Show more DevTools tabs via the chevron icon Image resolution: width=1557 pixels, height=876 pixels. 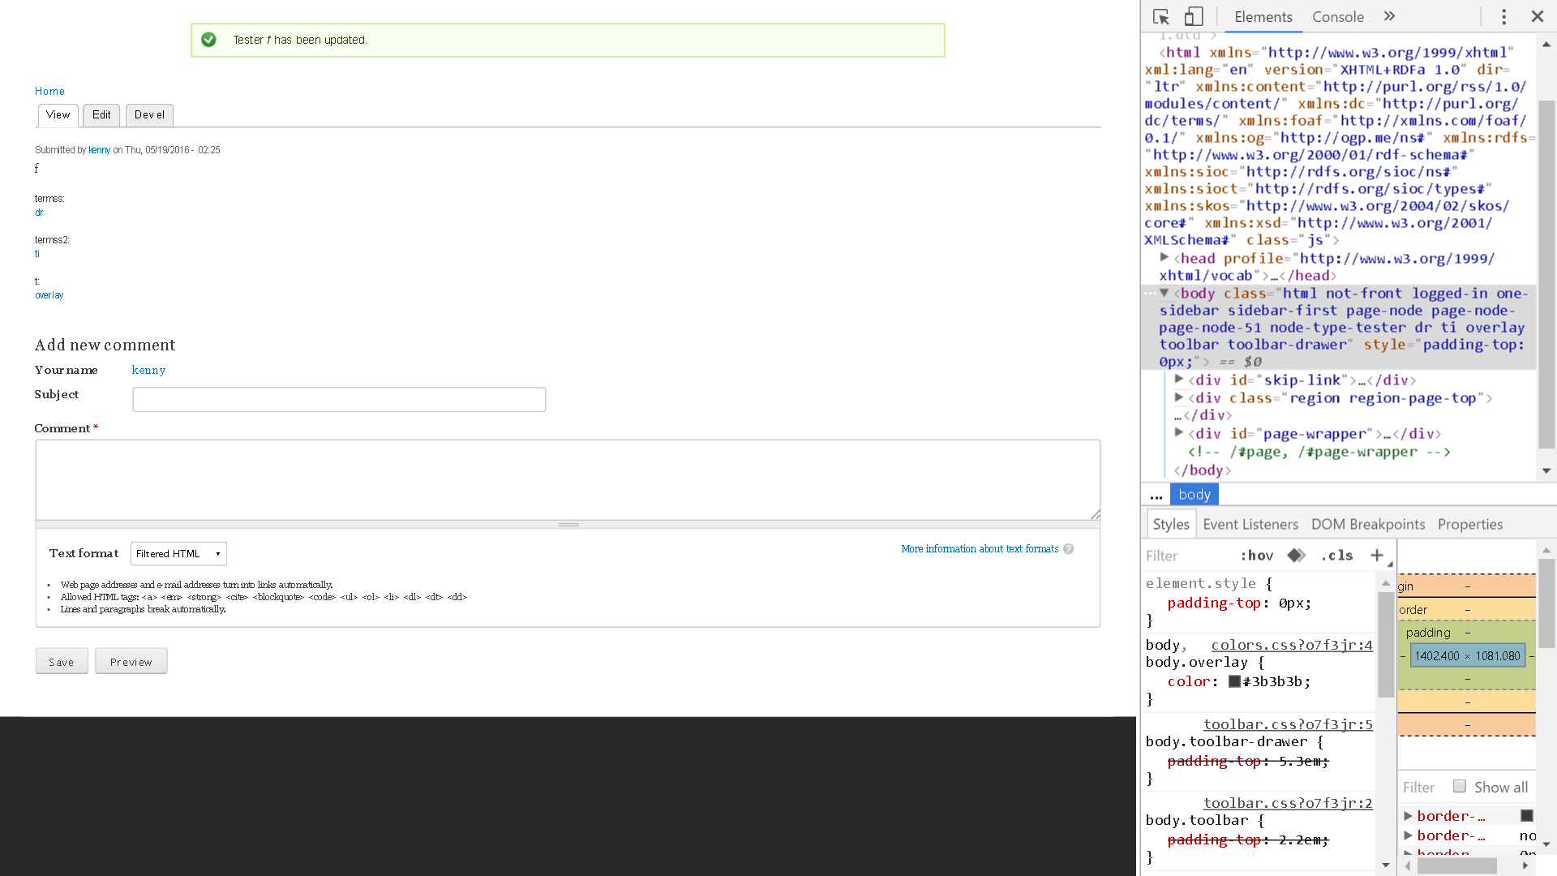point(1389,17)
